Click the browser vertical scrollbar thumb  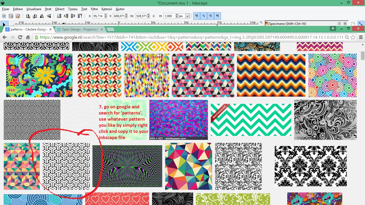(363, 56)
